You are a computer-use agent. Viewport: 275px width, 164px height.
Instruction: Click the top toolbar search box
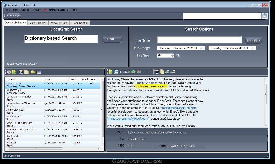222,16
